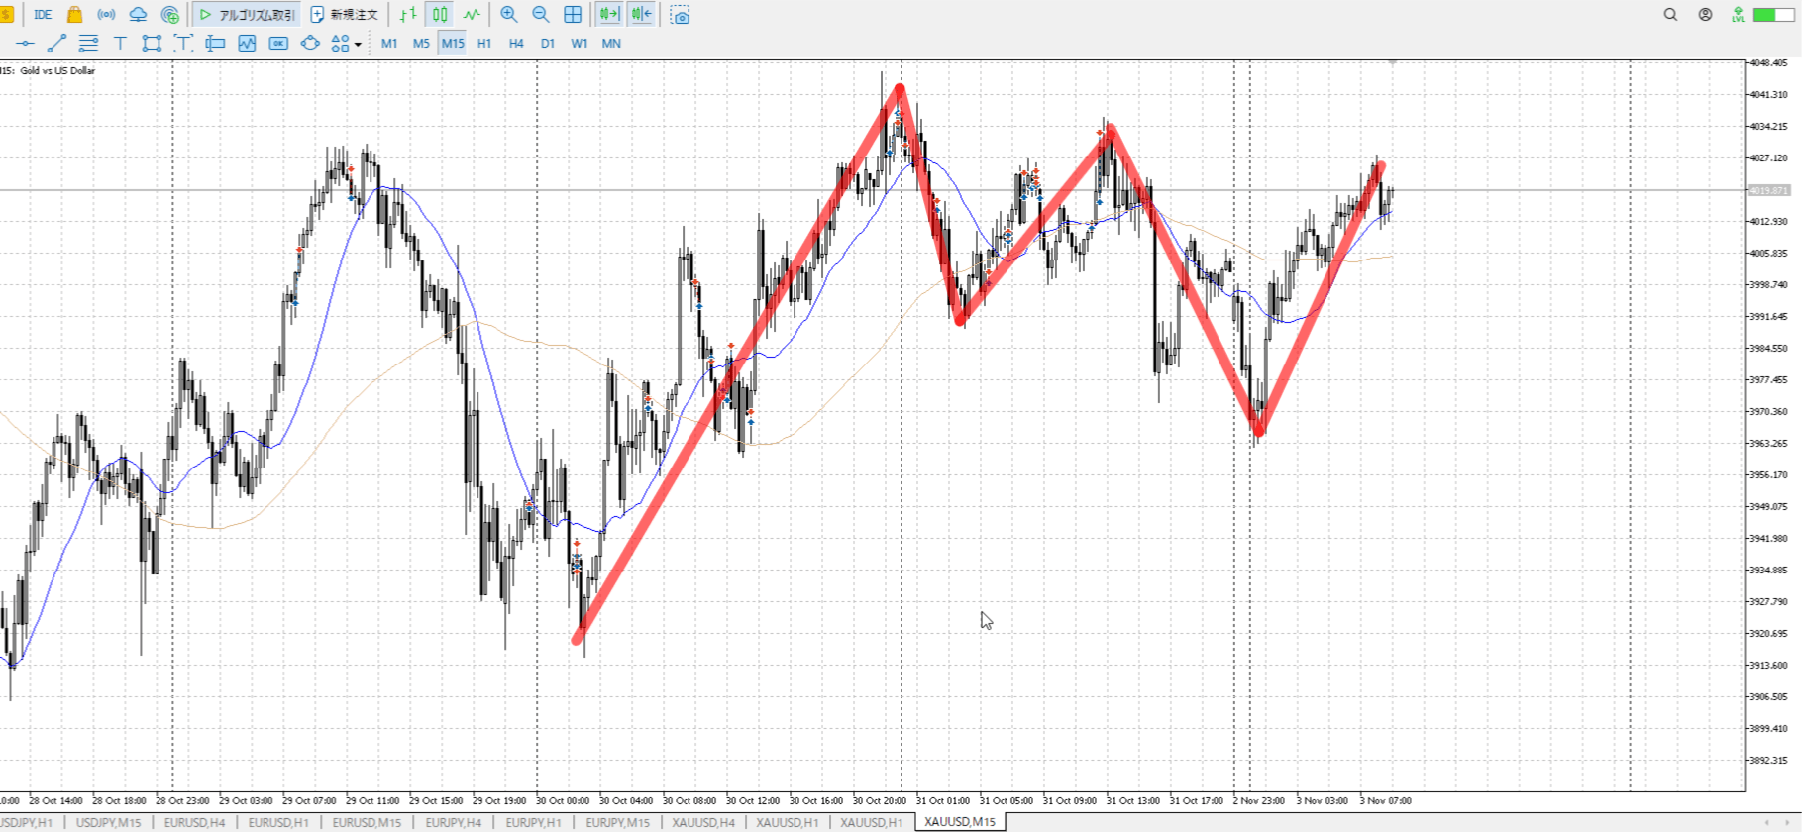Open search with magnifier icon
Viewport: 1802px width, 832px height.
point(1670,15)
